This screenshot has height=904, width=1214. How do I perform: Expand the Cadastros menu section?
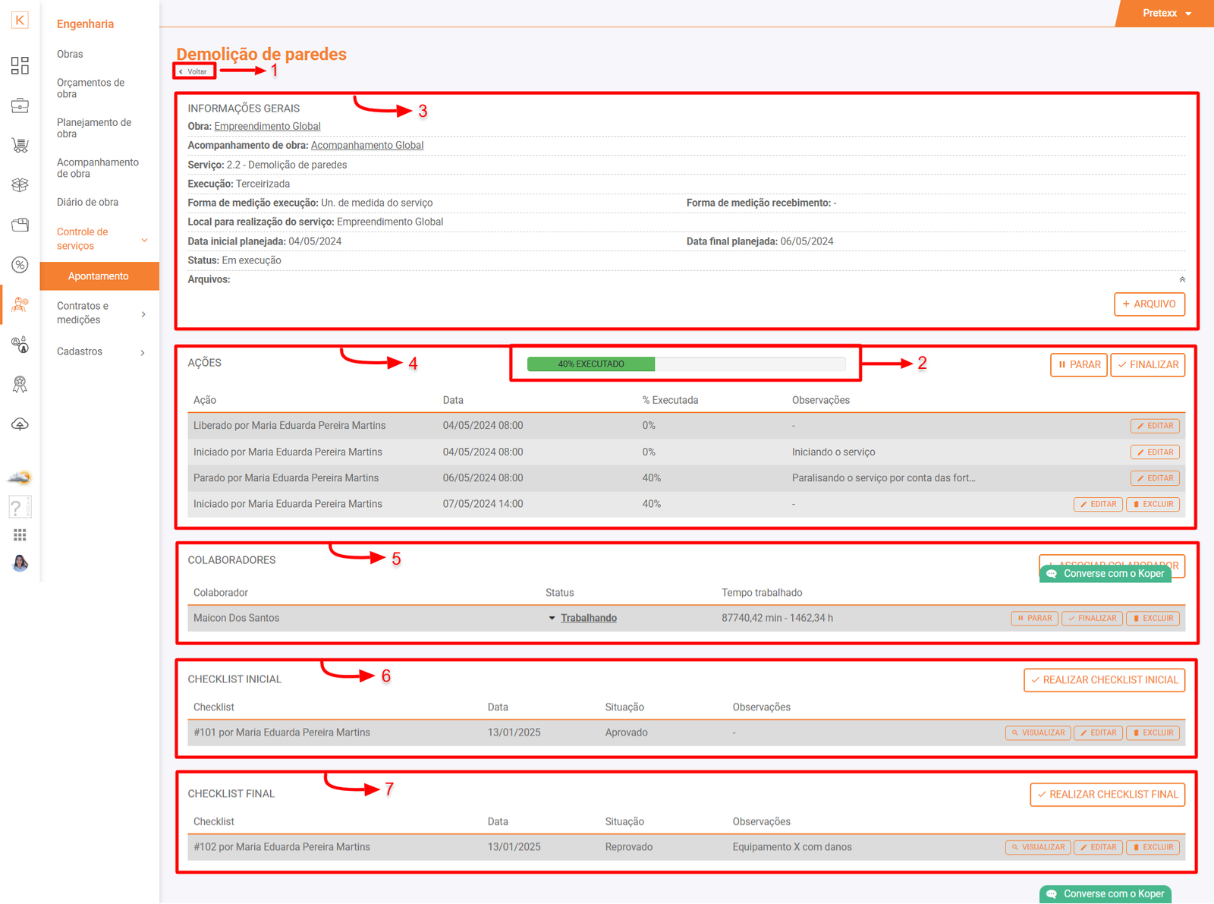click(x=99, y=351)
